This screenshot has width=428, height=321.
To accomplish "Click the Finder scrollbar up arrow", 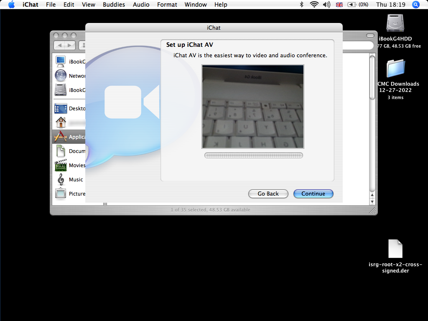I will pyautogui.click(x=372, y=195).
